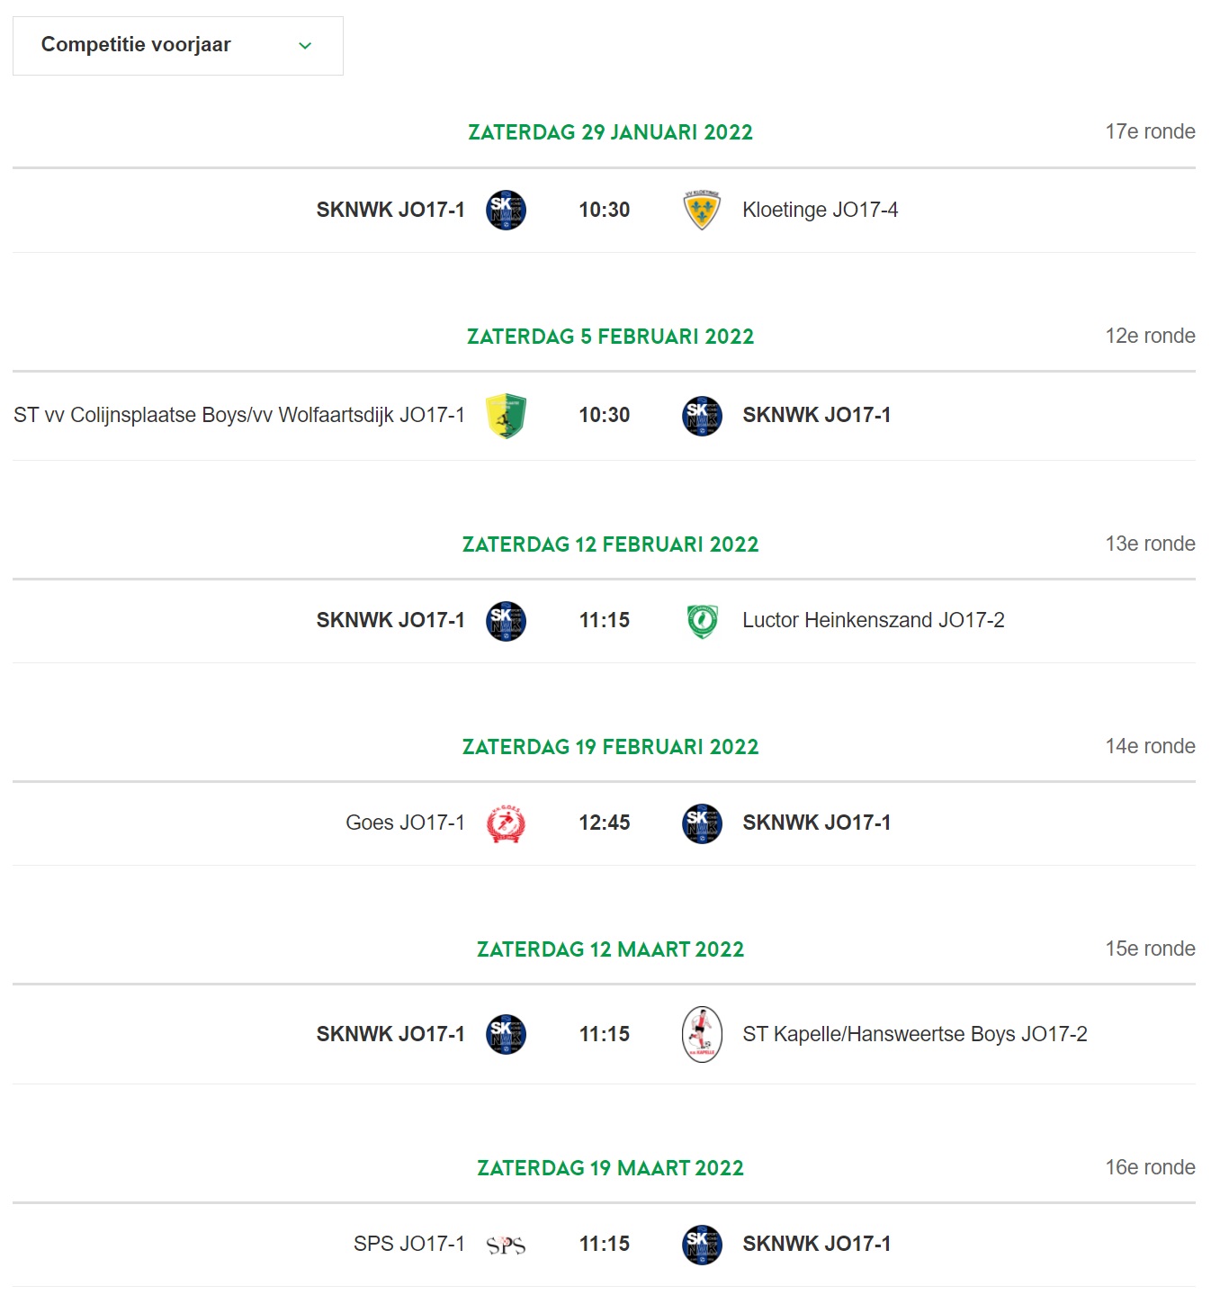1211x1313 pixels.
Task: Click the Goes JO17-1 team name
Action: (x=405, y=823)
